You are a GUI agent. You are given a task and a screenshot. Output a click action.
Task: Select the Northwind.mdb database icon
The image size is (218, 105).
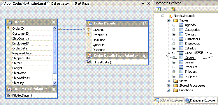[x=170, y=16]
